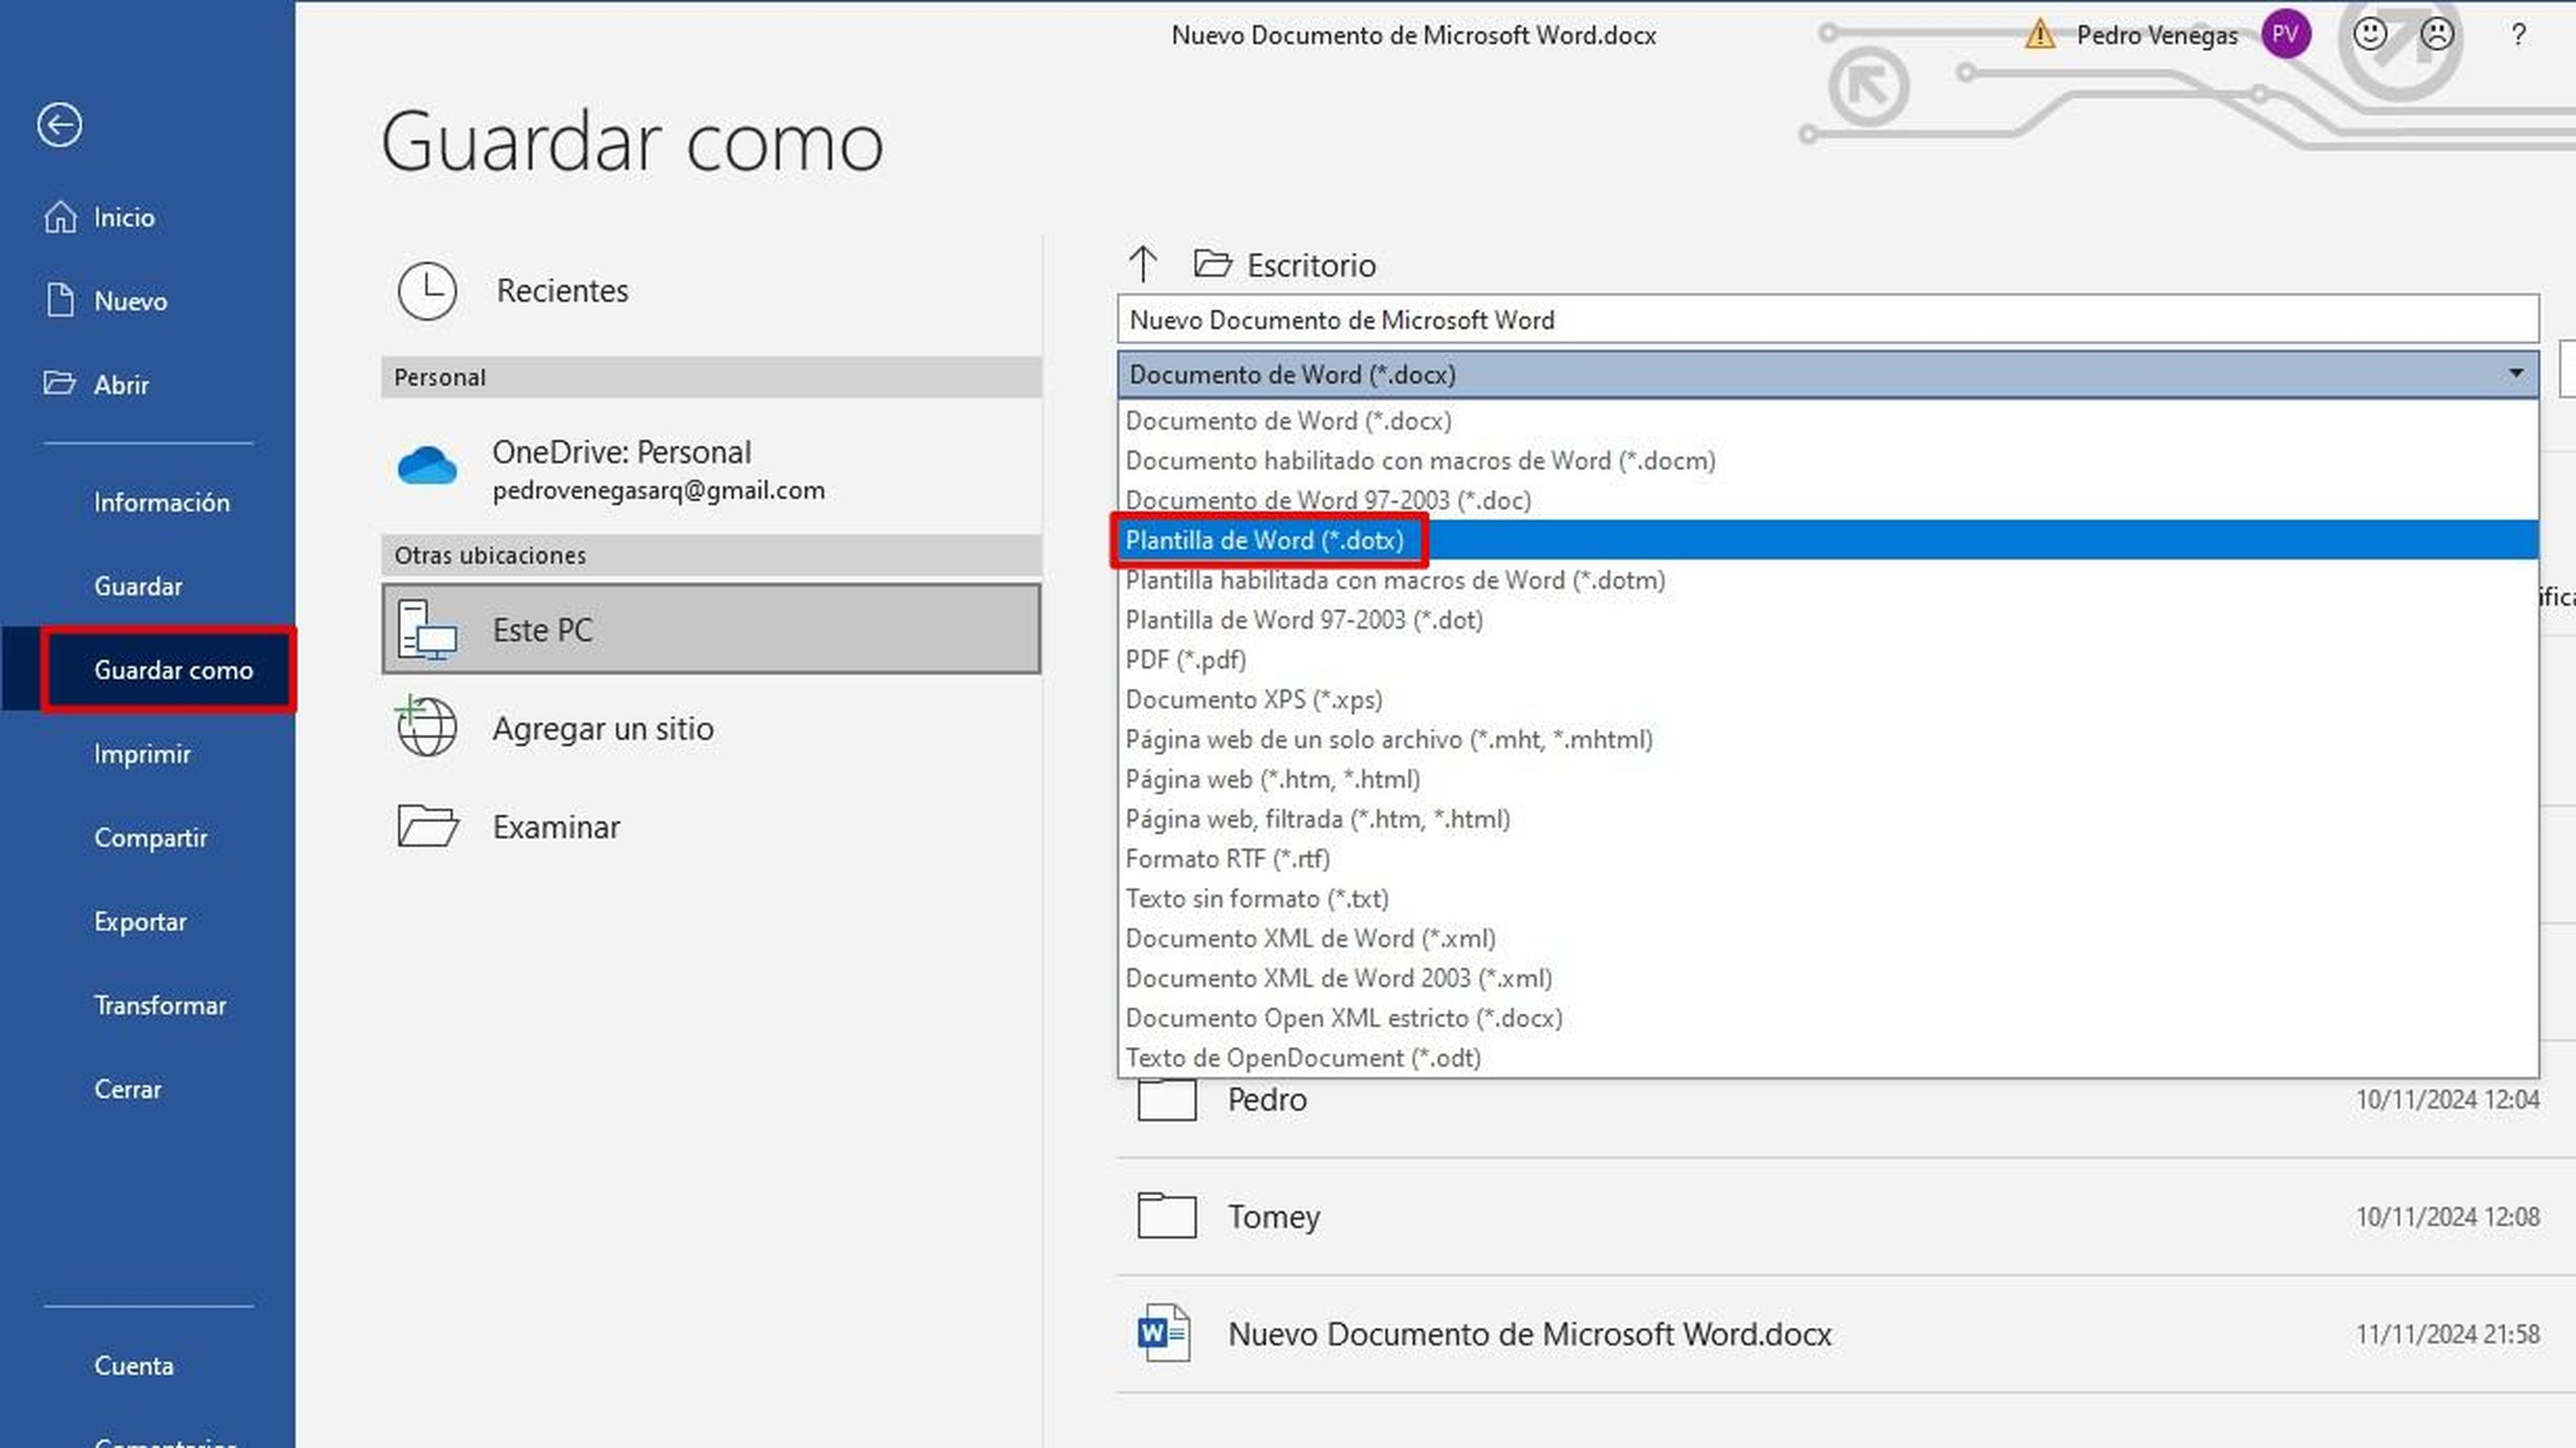
Task: Choose Página web (*.htm, *.html) option
Action: coord(1827,779)
